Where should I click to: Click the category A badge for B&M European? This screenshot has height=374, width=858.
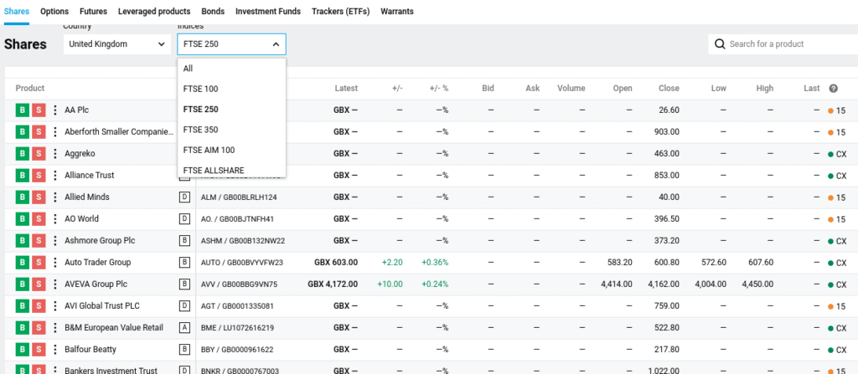click(184, 327)
